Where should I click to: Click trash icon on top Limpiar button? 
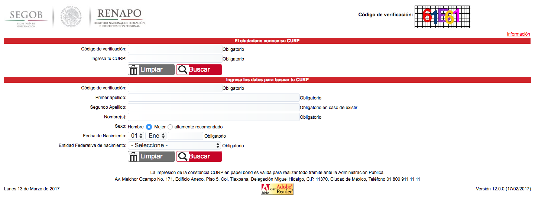133,70
